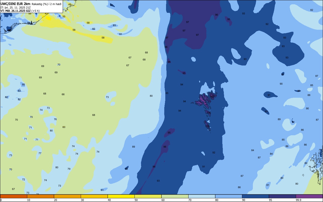Click the legend tick label '50'
The height and width of the screenshot is (202, 323).
click(x=136, y=200)
